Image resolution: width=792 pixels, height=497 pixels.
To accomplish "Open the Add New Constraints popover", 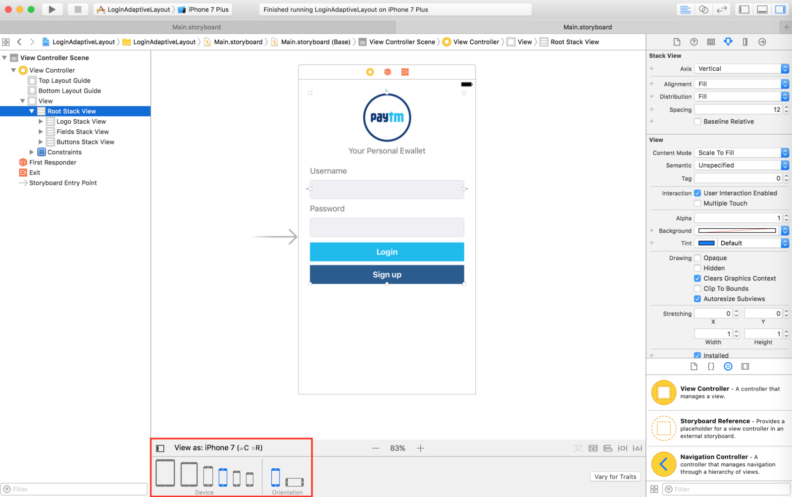I will 623,448.
